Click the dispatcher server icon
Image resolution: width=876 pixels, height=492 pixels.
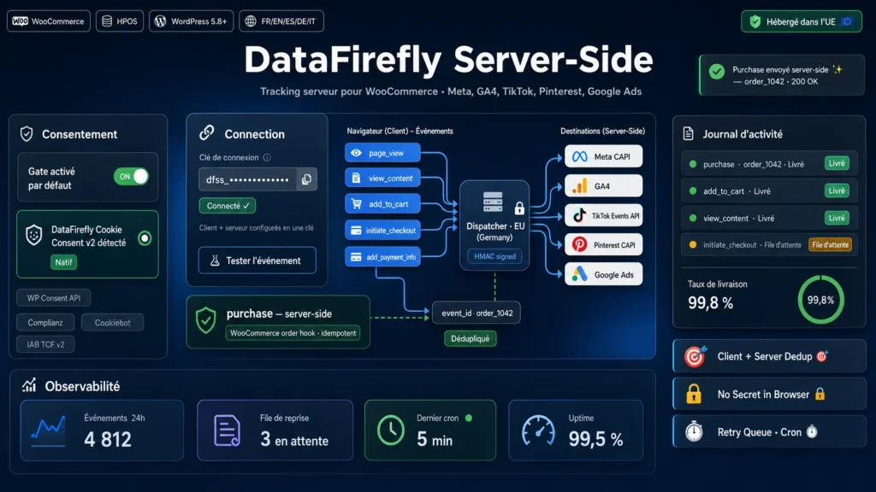[493, 202]
